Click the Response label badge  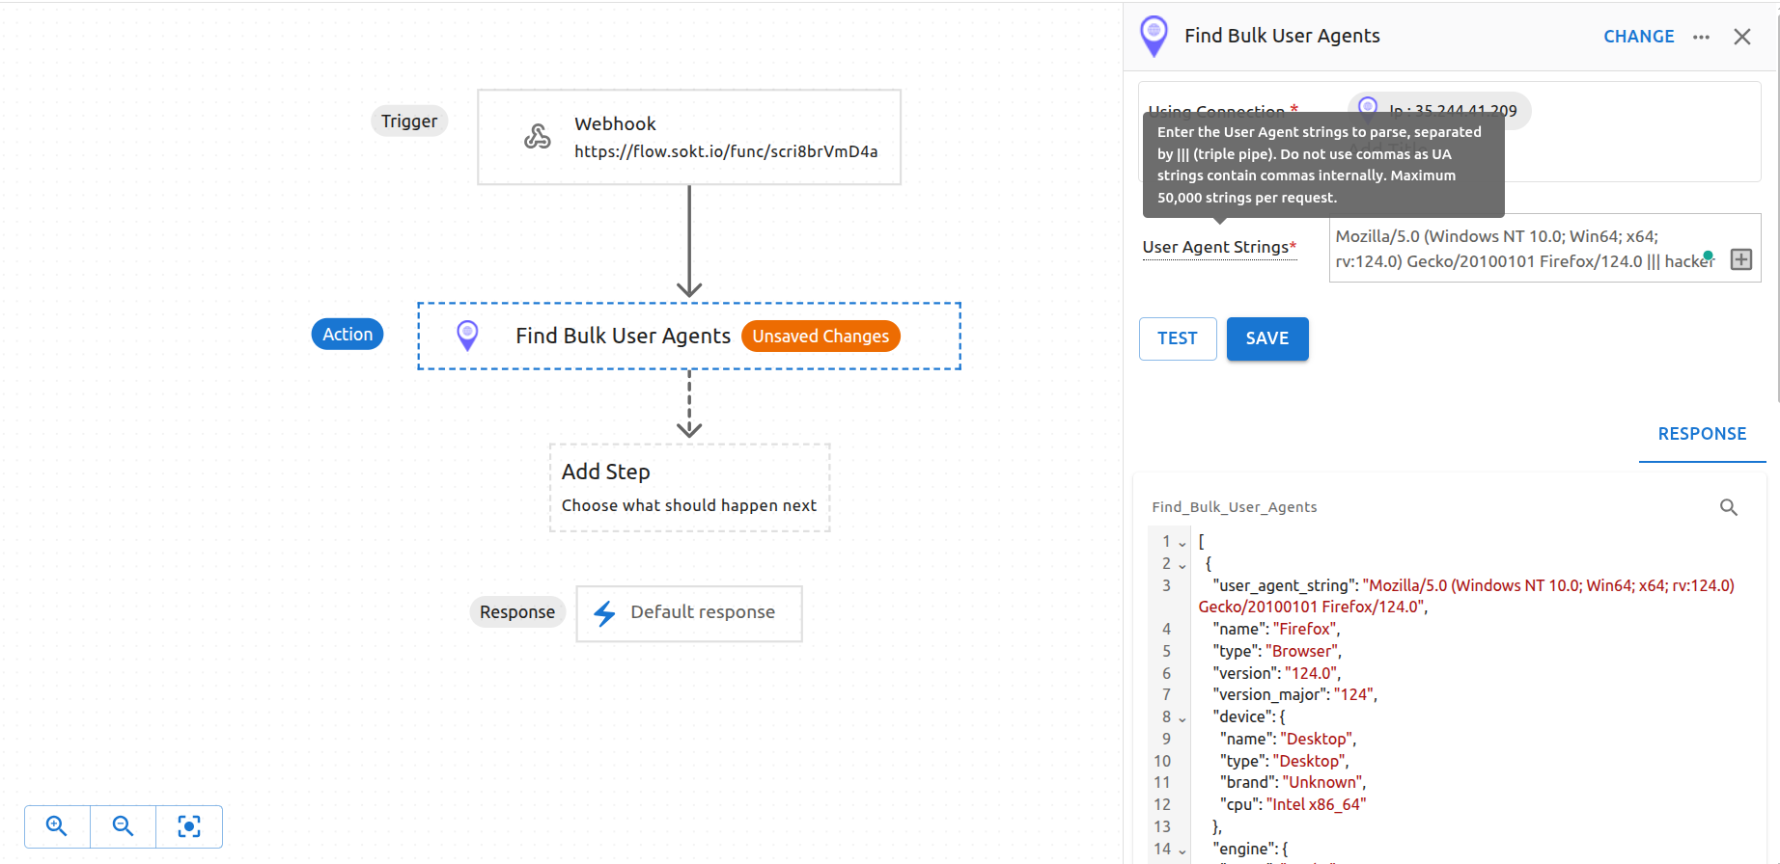(517, 612)
